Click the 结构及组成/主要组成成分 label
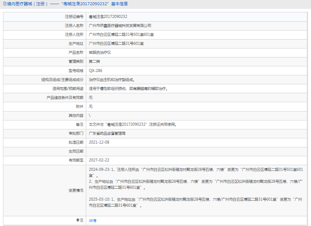The height and width of the screenshot is (226, 311). [x=62, y=80]
